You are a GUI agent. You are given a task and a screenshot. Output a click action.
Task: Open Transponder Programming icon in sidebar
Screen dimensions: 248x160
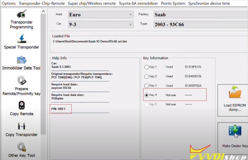pos(22,14)
